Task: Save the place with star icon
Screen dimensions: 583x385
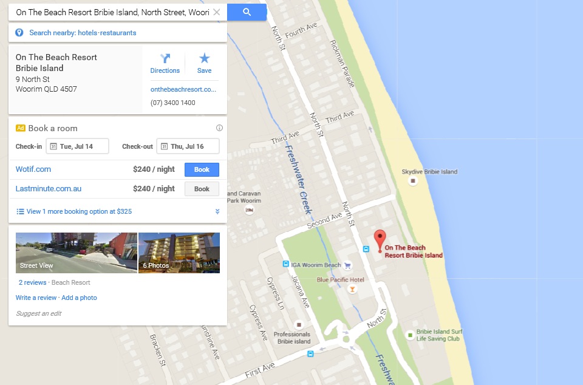Action: tap(204, 64)
